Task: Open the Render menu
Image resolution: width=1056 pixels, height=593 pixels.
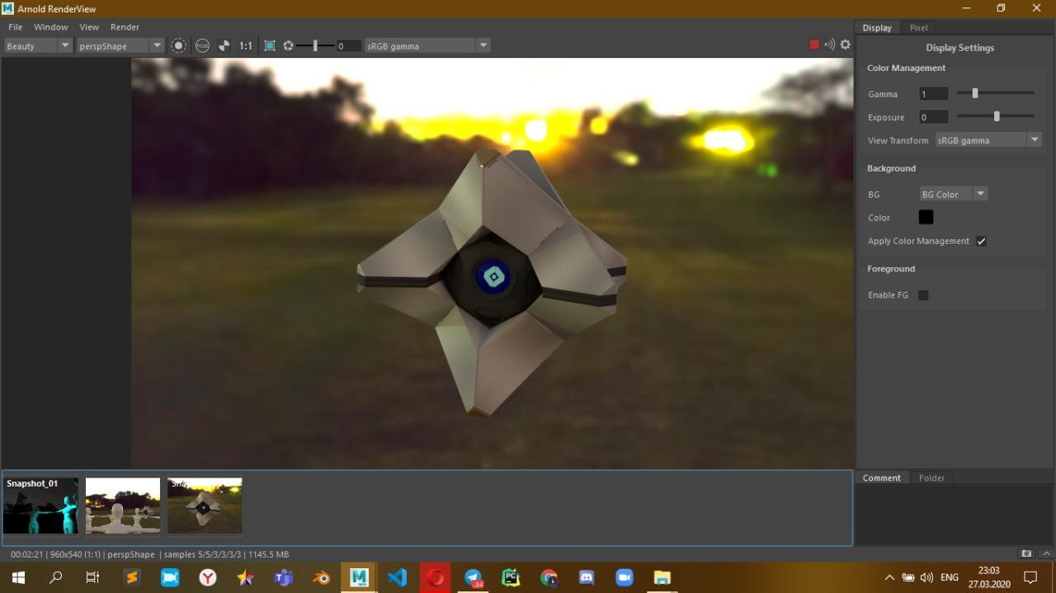Action: tap(125, 27)
